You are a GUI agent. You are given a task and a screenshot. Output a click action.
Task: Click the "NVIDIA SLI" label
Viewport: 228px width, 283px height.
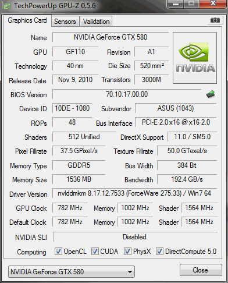point(31,238)
